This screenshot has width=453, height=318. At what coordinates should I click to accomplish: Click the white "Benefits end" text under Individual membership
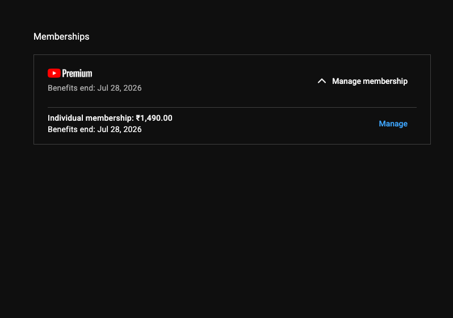71,129
